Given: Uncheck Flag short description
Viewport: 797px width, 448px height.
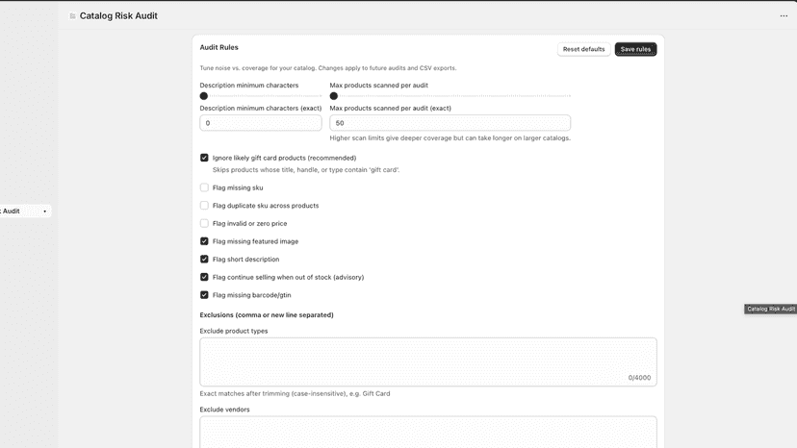Looking at the screenshot, I should click(x=204, y=259).
